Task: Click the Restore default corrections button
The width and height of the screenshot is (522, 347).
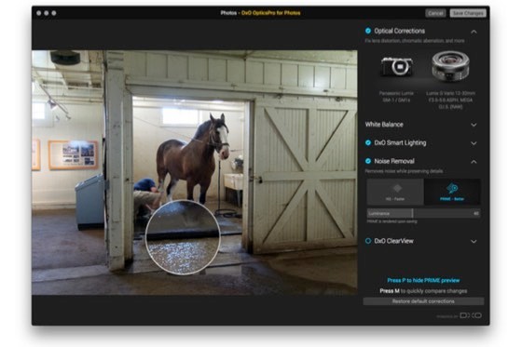Action: [423, 301]
